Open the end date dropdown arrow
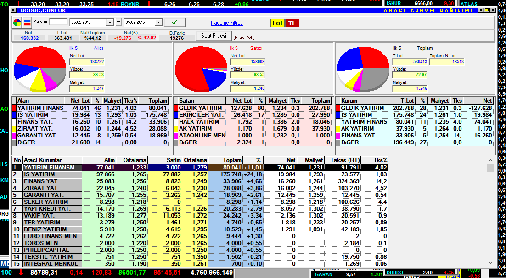 click(x=158, y=22)
